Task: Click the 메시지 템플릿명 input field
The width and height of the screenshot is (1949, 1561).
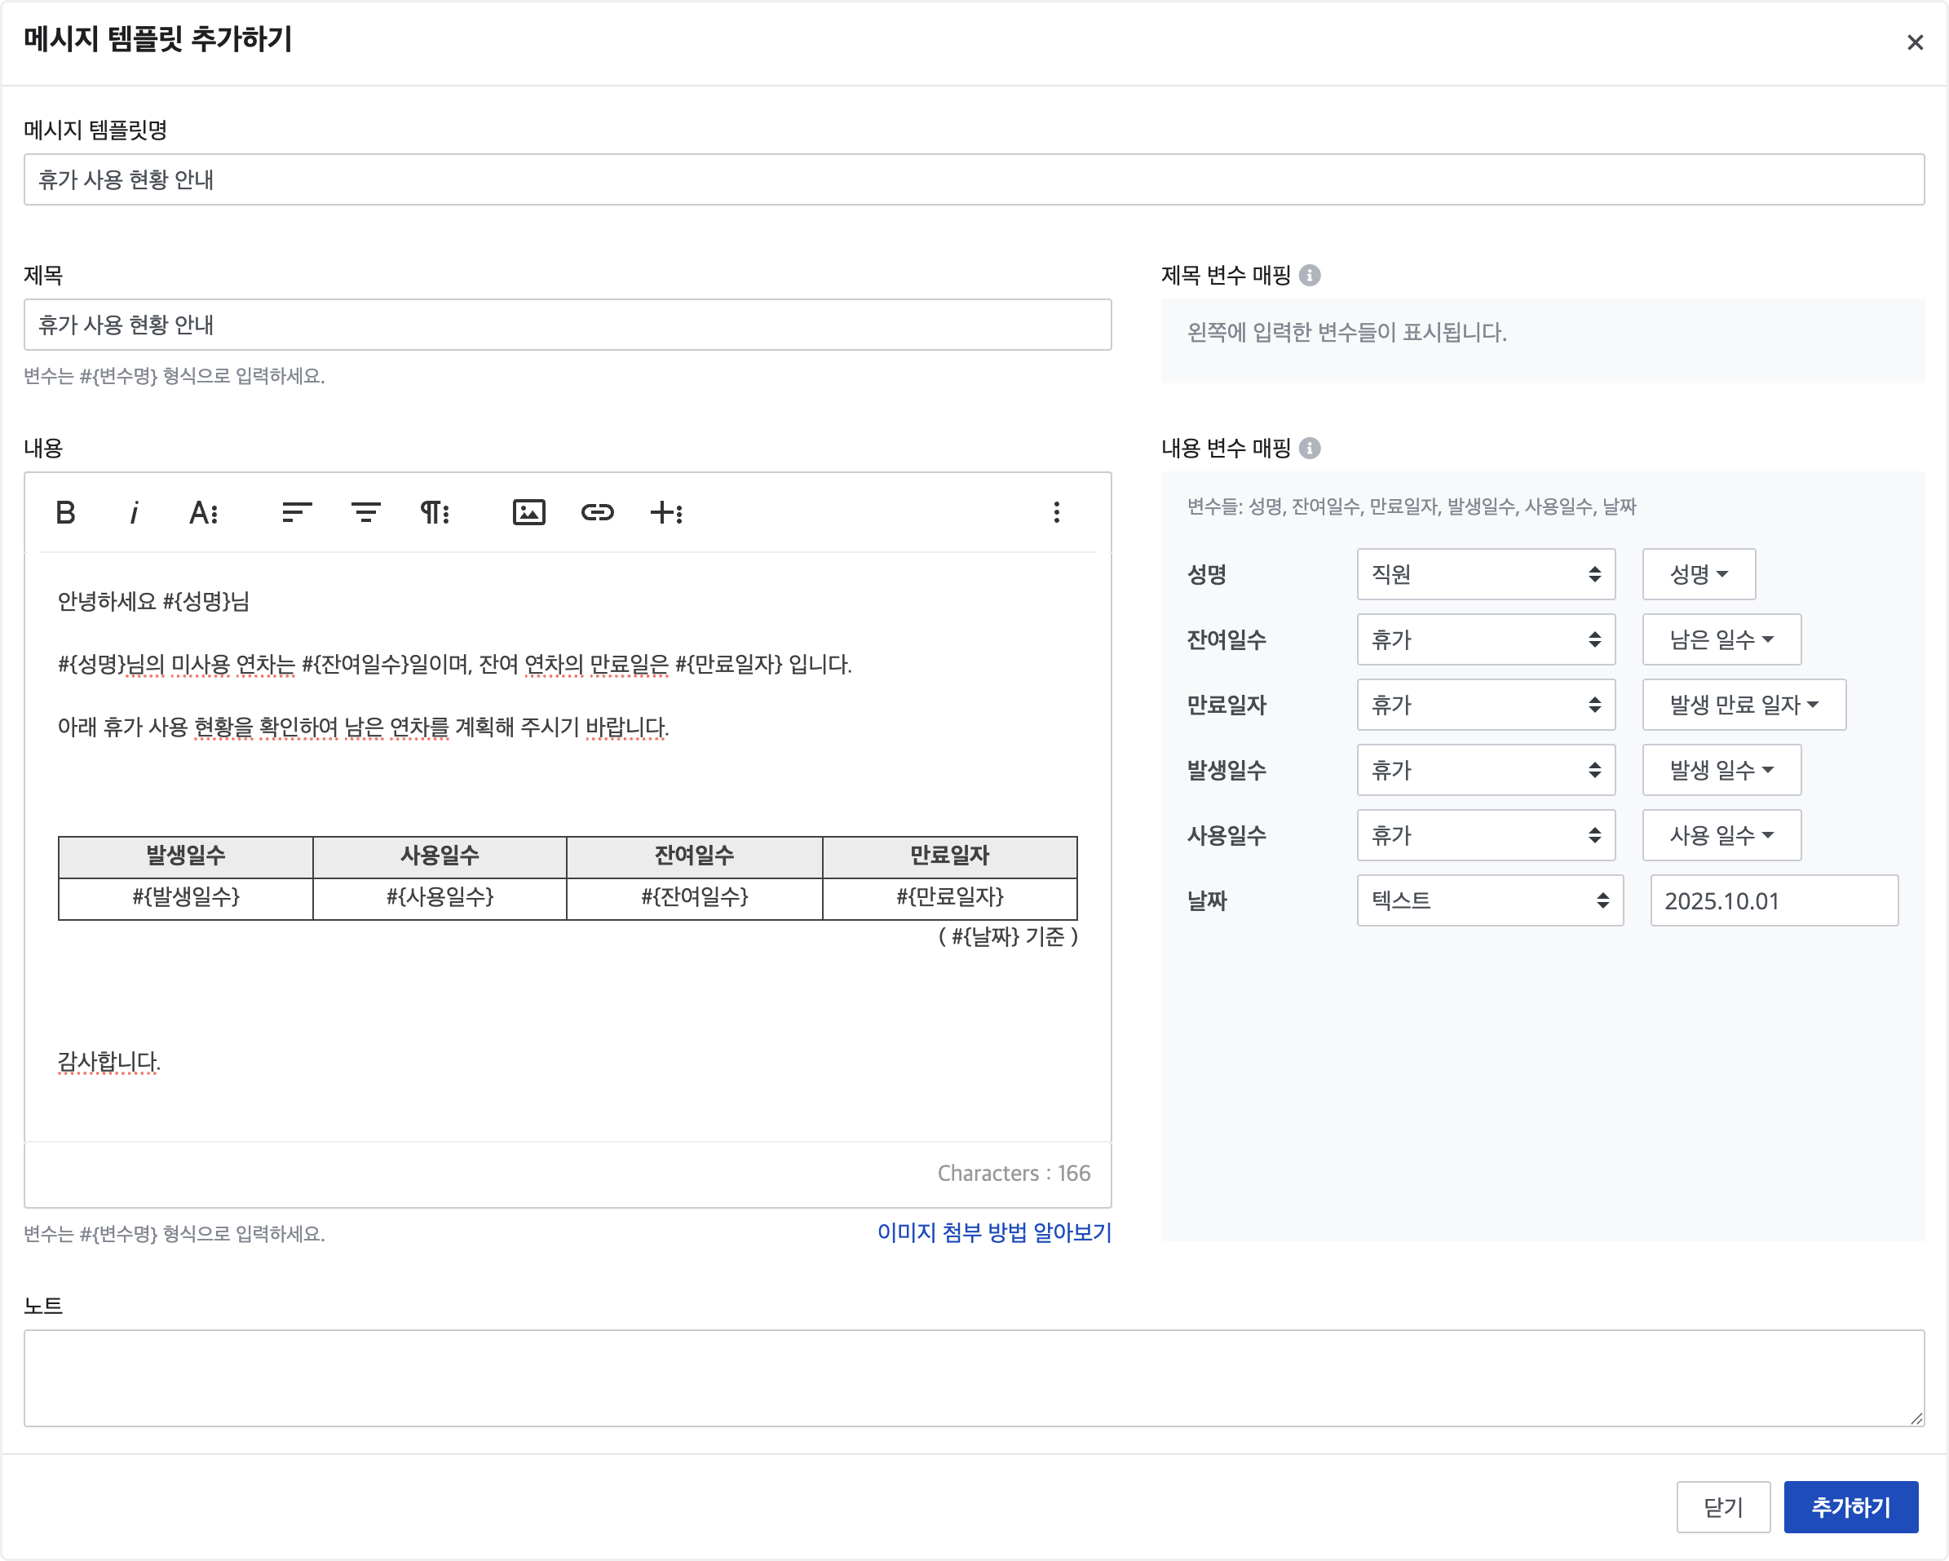Action: [974, 180]
